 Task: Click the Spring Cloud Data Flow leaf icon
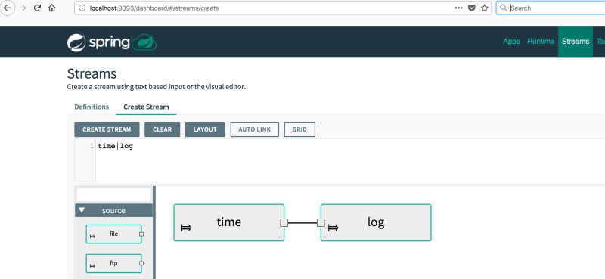pos(144,42)
